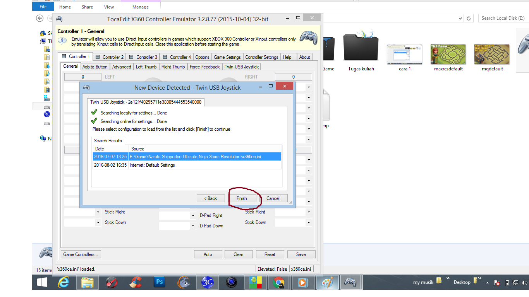The image size is (529, 297).
Task: Click the Save button
Action: click(301, 254)
